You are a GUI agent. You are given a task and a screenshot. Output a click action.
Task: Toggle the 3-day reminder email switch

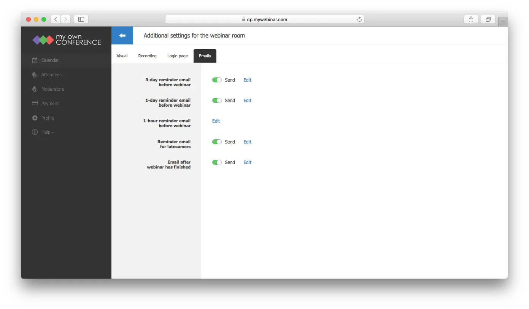(x=217, y=80)
